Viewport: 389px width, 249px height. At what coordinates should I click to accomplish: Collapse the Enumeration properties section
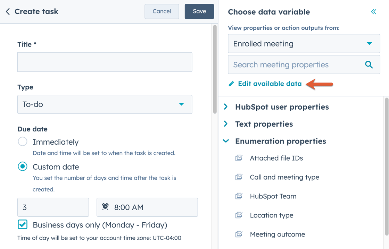[x=225, y=141]
